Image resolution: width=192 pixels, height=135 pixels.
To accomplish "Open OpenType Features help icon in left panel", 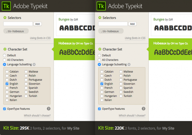I will 49,109.
